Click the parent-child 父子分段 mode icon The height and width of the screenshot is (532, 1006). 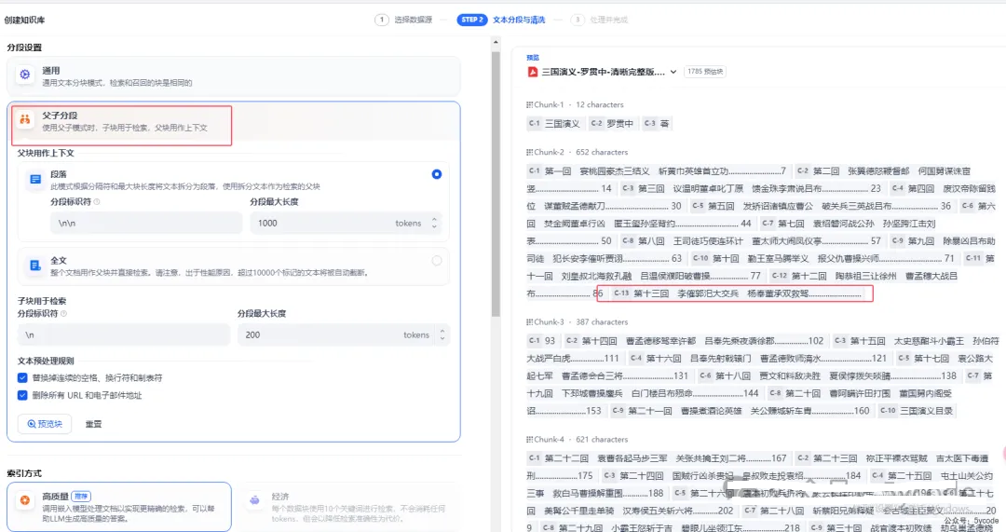(x=25, y=119)
